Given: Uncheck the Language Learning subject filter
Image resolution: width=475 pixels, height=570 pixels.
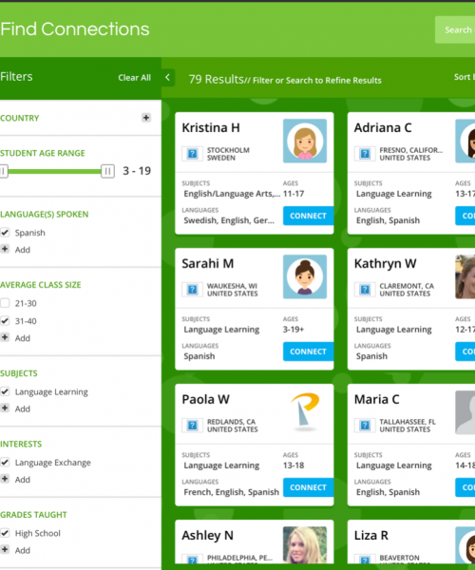Looking at the screenshot, I should point(5,391).
